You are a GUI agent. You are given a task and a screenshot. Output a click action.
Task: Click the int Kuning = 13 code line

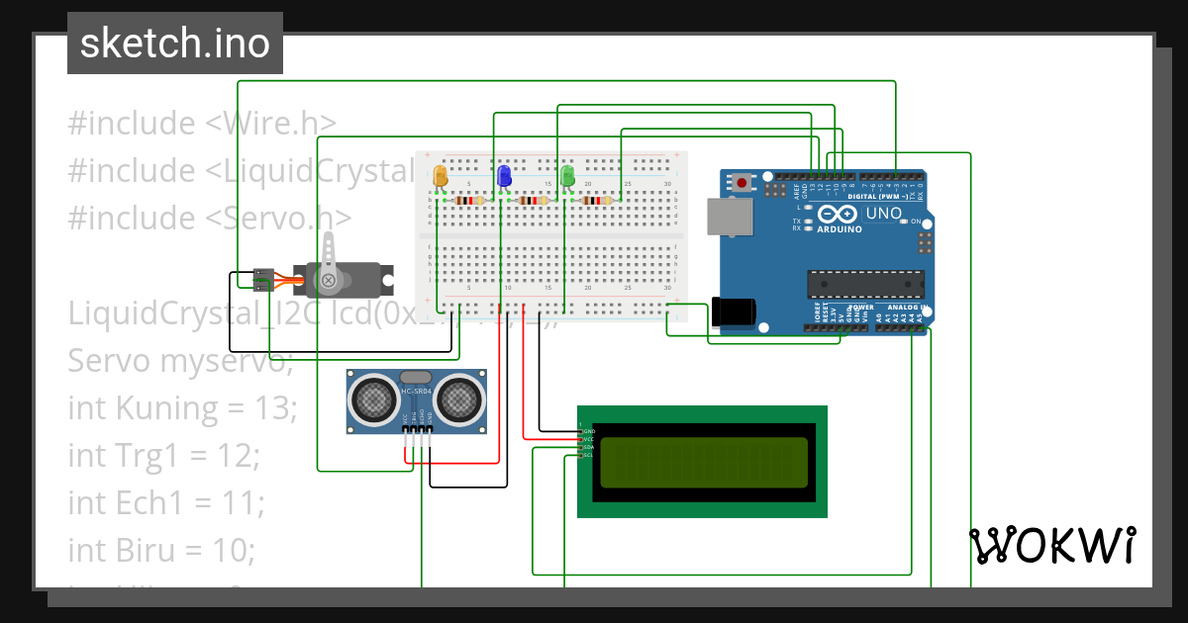[183, 407]
